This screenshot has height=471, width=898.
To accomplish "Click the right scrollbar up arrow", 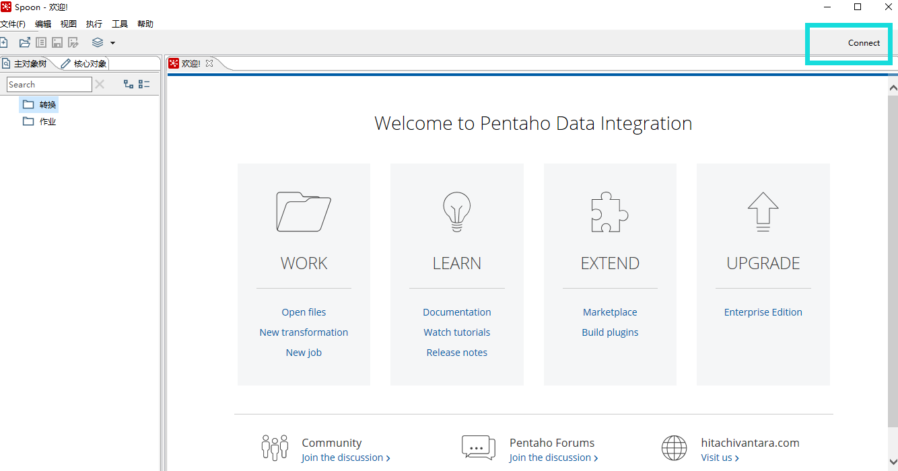I will point(893,86).
